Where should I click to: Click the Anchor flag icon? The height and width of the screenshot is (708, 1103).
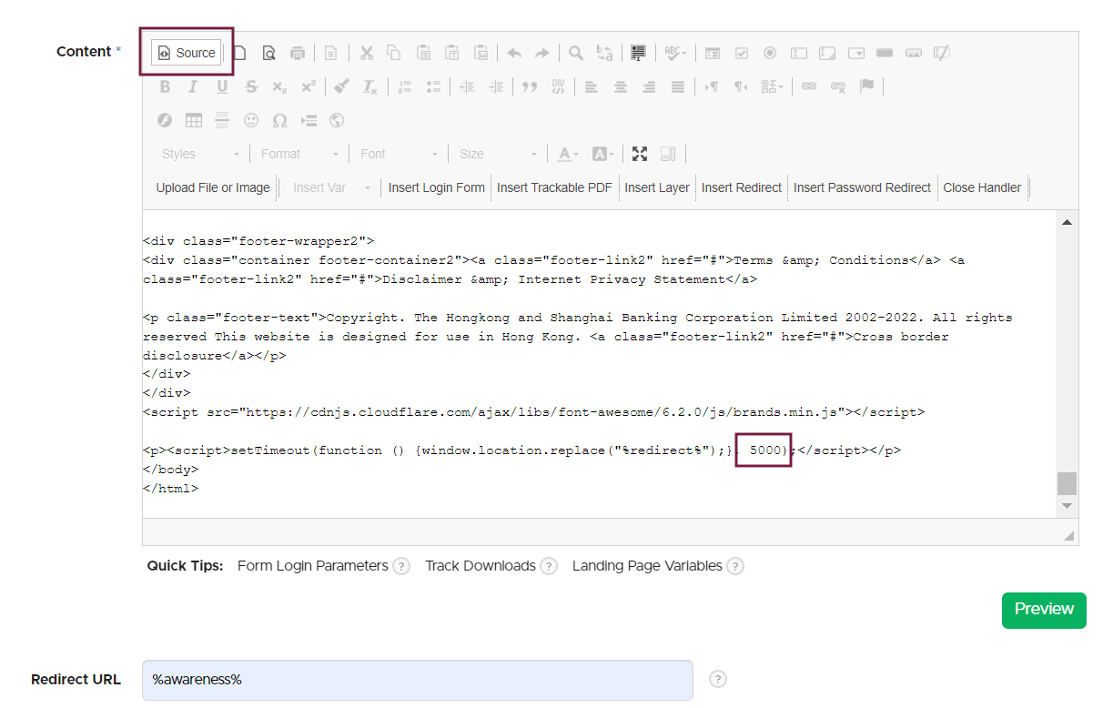click(866, 87)
